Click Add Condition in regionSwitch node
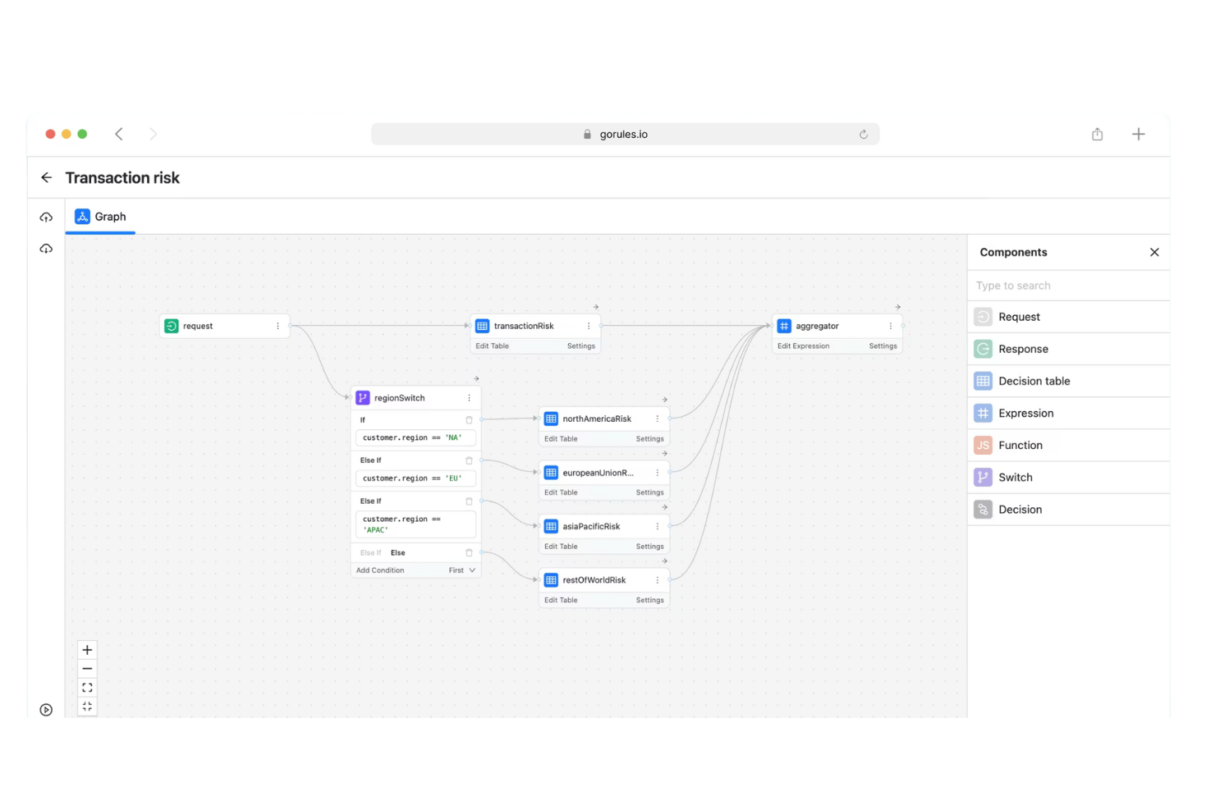The image size is (1215, 810). tap(379, 570)
